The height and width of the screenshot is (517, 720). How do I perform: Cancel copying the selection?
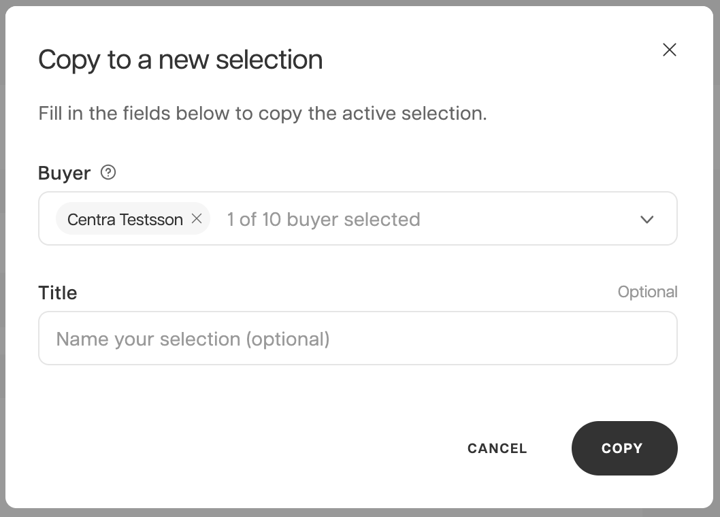click(x=497, y=448)
